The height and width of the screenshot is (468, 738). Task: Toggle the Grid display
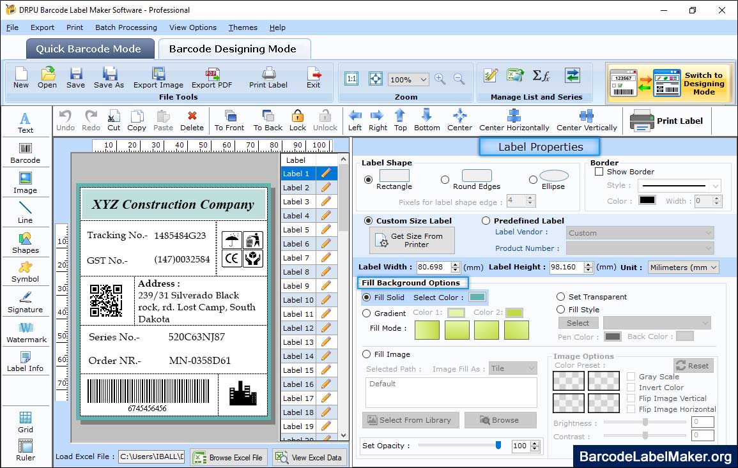pyautogui.click(x=26, y=423)
